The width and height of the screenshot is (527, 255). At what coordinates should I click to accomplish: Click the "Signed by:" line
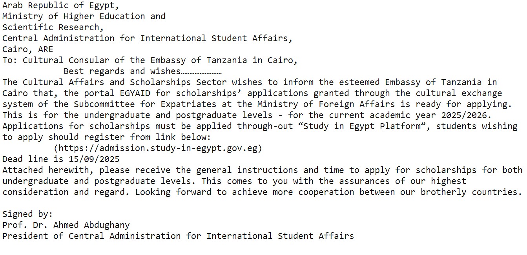click(x=27, y=214)
